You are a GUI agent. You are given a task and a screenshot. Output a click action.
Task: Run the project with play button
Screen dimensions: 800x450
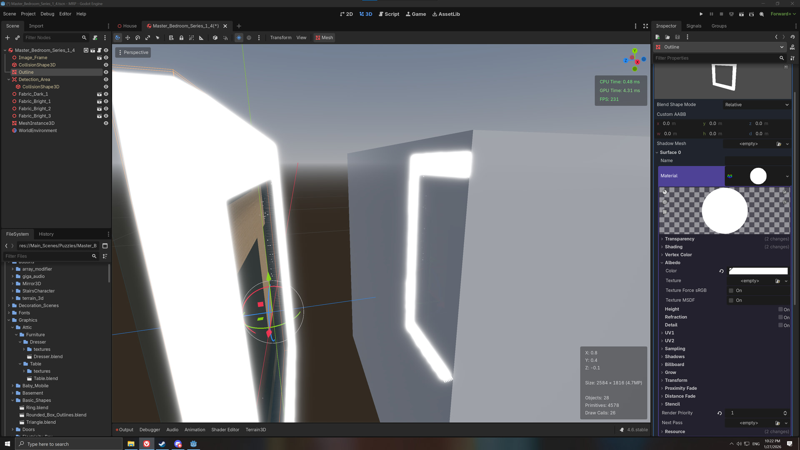point(701,14)
